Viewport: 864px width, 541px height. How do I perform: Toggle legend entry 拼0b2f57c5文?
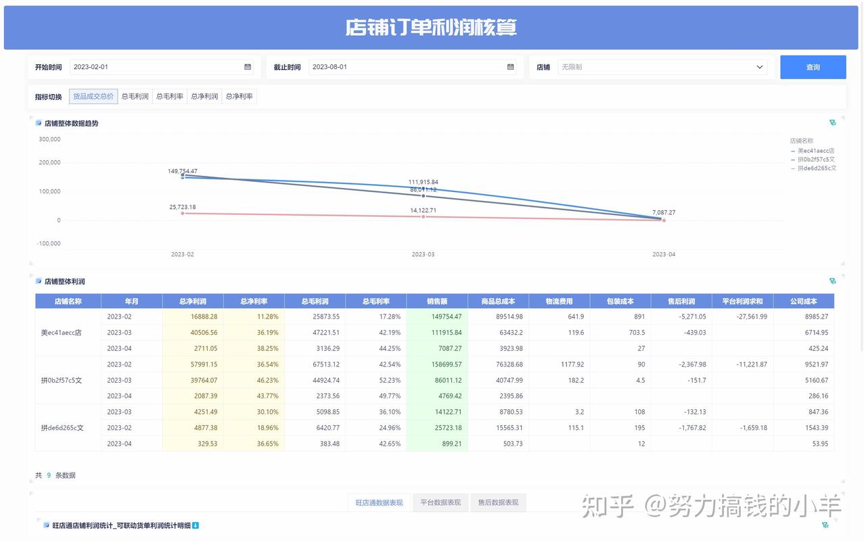tap(813, 160)
